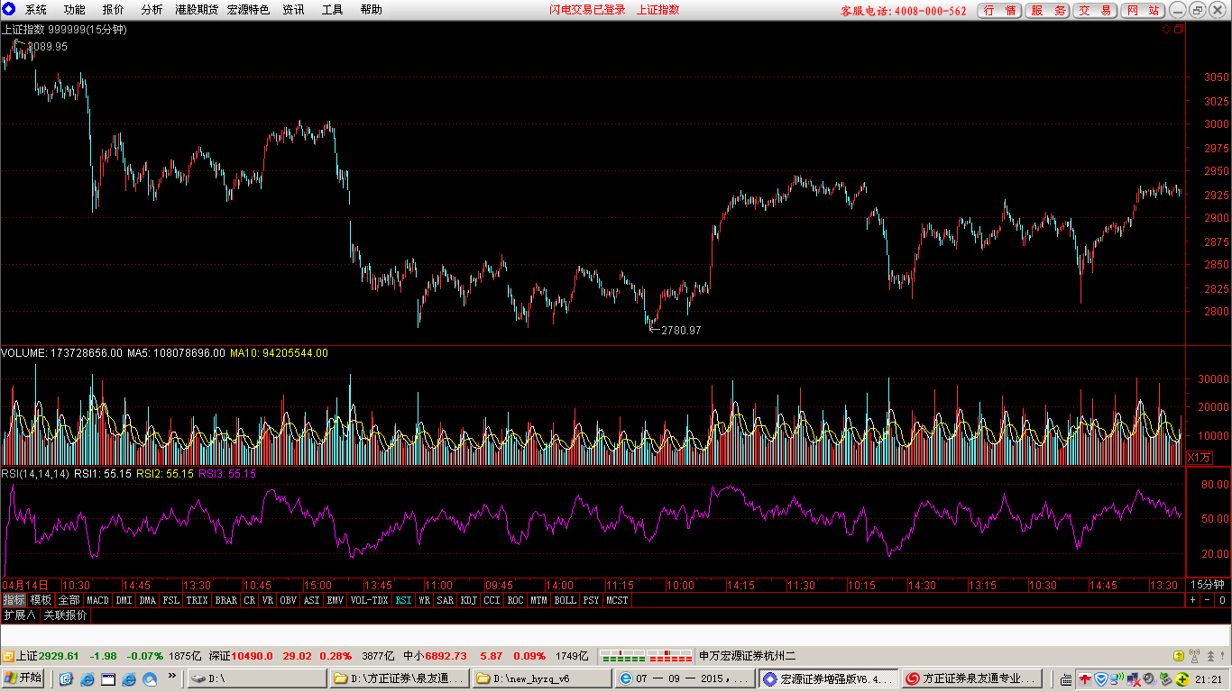
Task: Click the 行情 button
Action: 999,11
